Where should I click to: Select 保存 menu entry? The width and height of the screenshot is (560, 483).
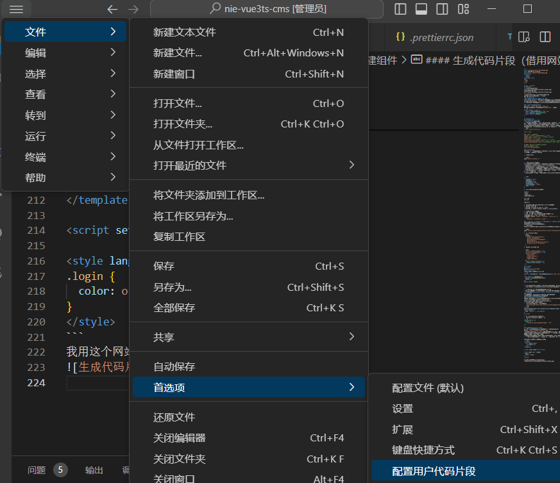tap(249, 266)
